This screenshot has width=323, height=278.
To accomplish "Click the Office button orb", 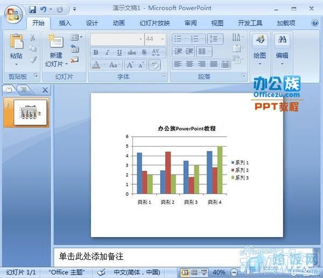I will [x=13, y=14].
